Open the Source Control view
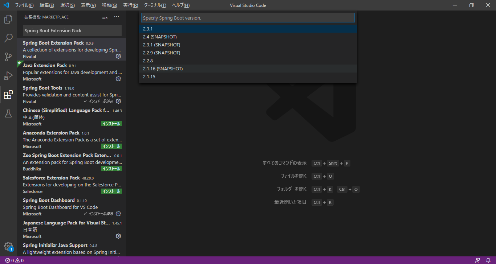The width and height of the screenshot is (496, 264). [x=8, y=57]
